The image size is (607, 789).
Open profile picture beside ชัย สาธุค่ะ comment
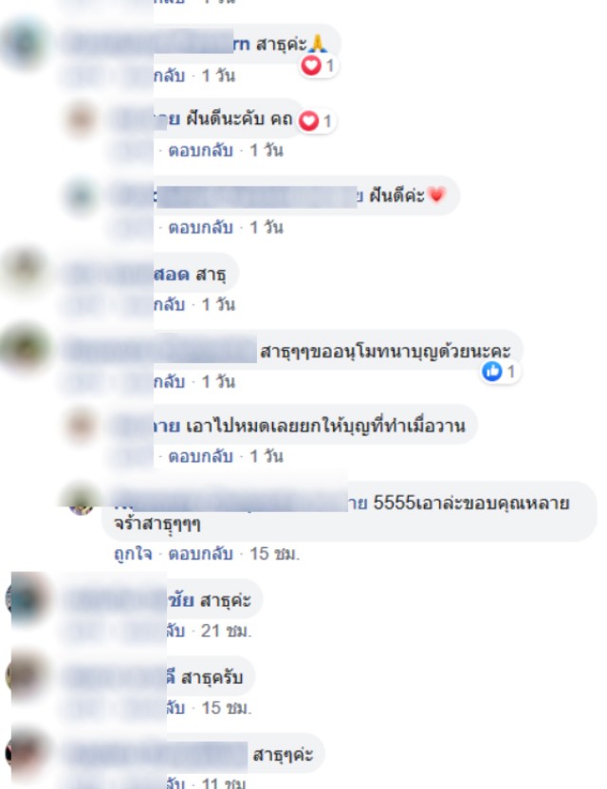pyautogui.click(x=26, y=598)
